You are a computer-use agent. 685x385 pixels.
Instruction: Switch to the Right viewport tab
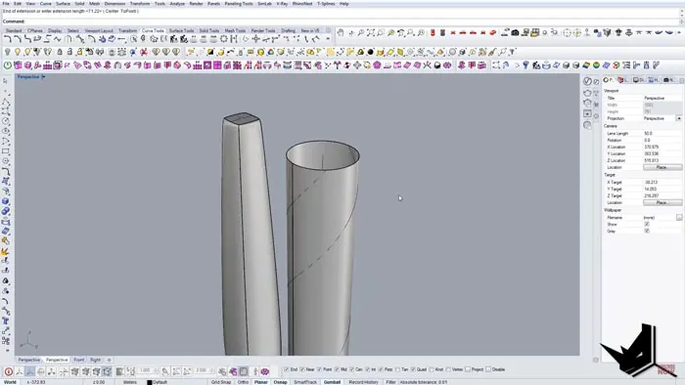click(95, 360)
